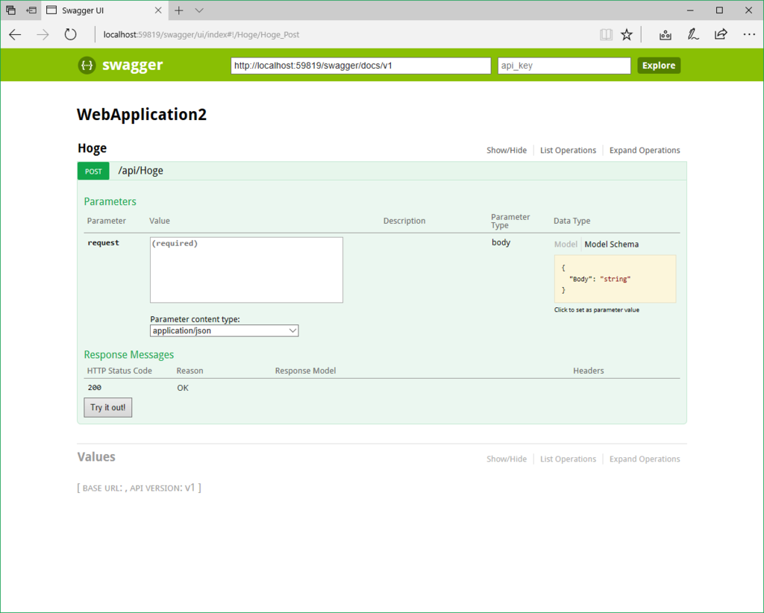Open the tab preview chevron
The image size is (764, 613).
(199, 10)
